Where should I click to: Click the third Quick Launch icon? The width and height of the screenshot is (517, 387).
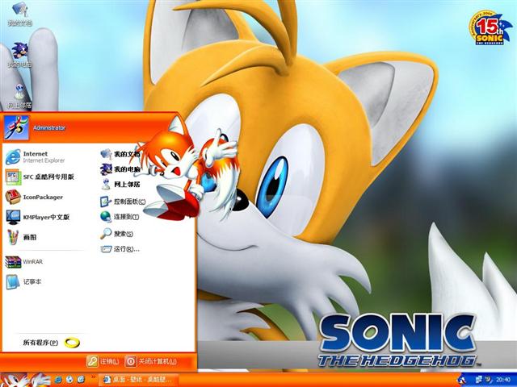coord(81,380)
